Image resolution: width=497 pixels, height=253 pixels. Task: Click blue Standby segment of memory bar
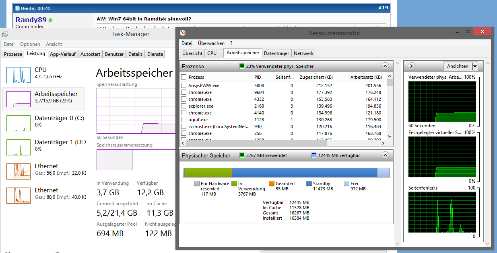tap(304, 173)
